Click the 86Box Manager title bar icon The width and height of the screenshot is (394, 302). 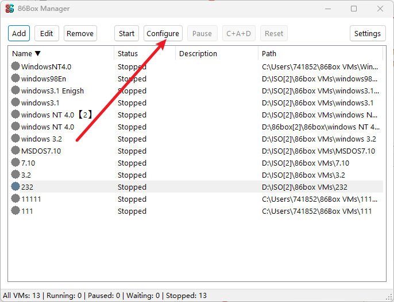tap(10, 9)
